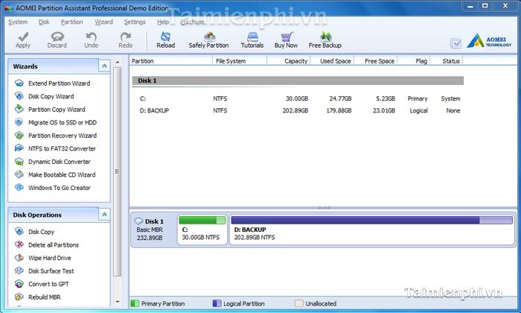Click the Discard toolbar icon
521x313 pixels.
point(57,37)
